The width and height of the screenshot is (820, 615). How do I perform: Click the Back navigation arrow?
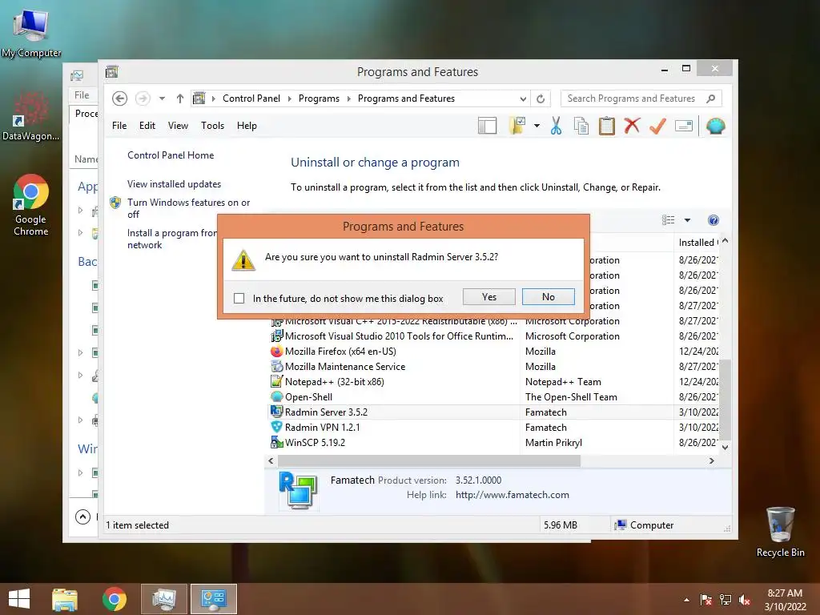point(120,98)
